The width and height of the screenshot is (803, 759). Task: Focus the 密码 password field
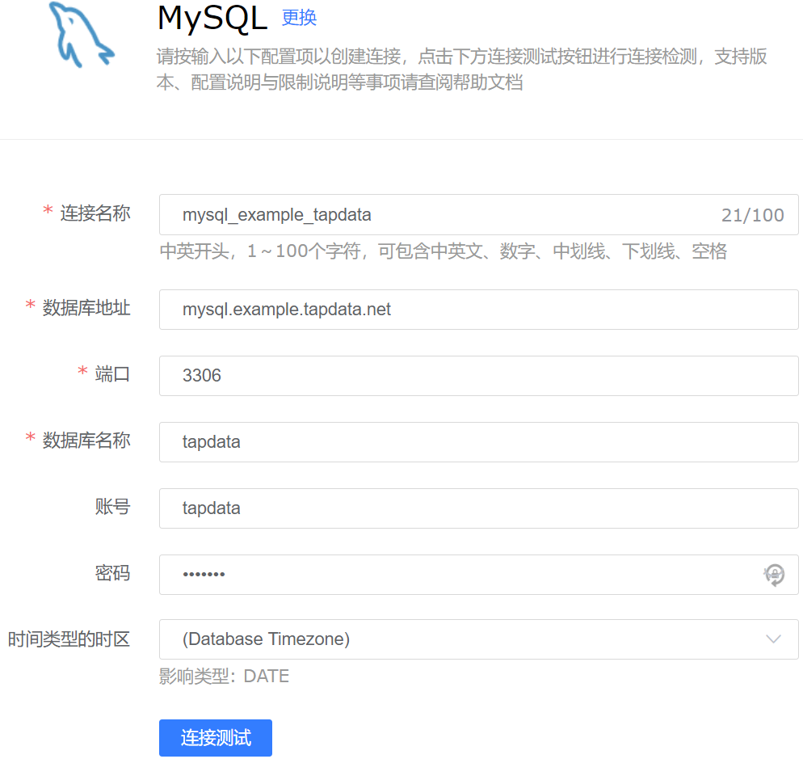[478, 575]
